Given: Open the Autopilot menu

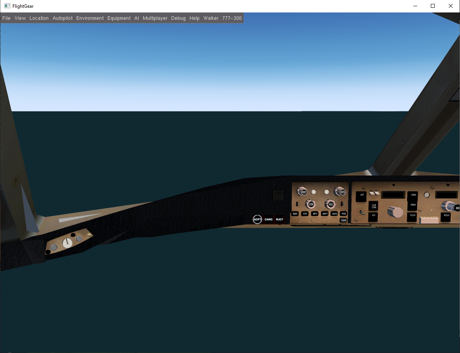Looking at the screenshot, I should [x=63, y=18].
